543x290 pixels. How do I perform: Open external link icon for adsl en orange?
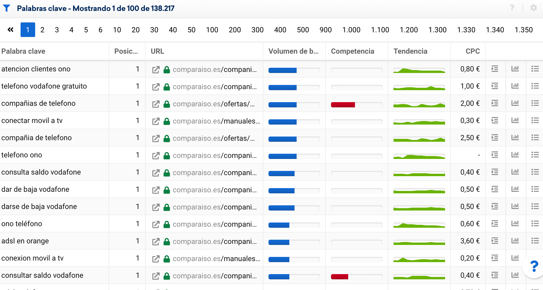click(156, 242)
